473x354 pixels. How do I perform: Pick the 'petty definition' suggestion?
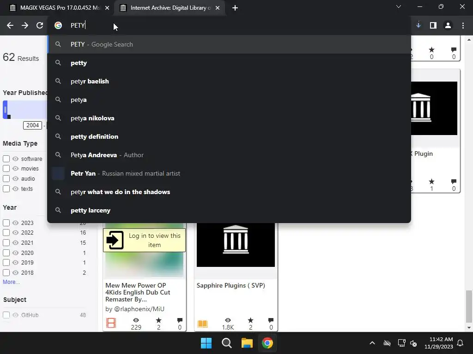(x=229, y=136)
